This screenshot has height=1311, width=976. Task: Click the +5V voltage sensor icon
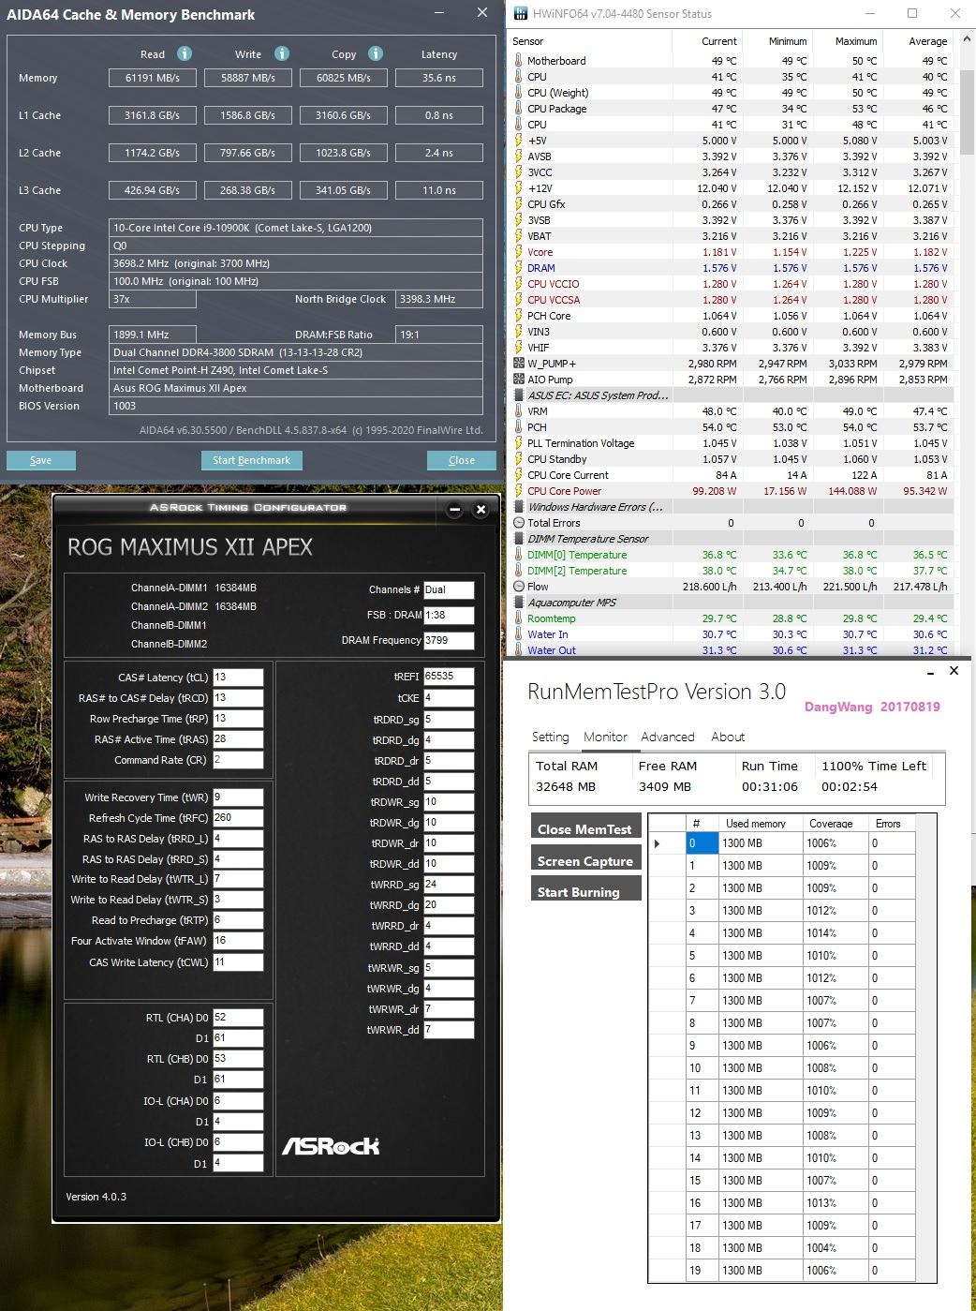(519, 141)
